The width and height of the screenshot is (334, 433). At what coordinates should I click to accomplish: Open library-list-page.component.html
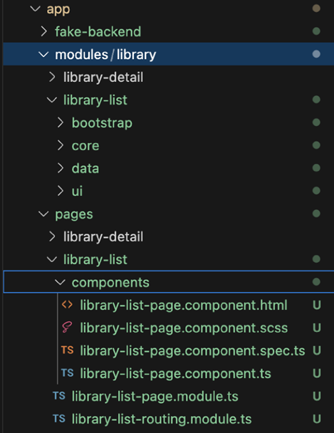tap(184, 306)
